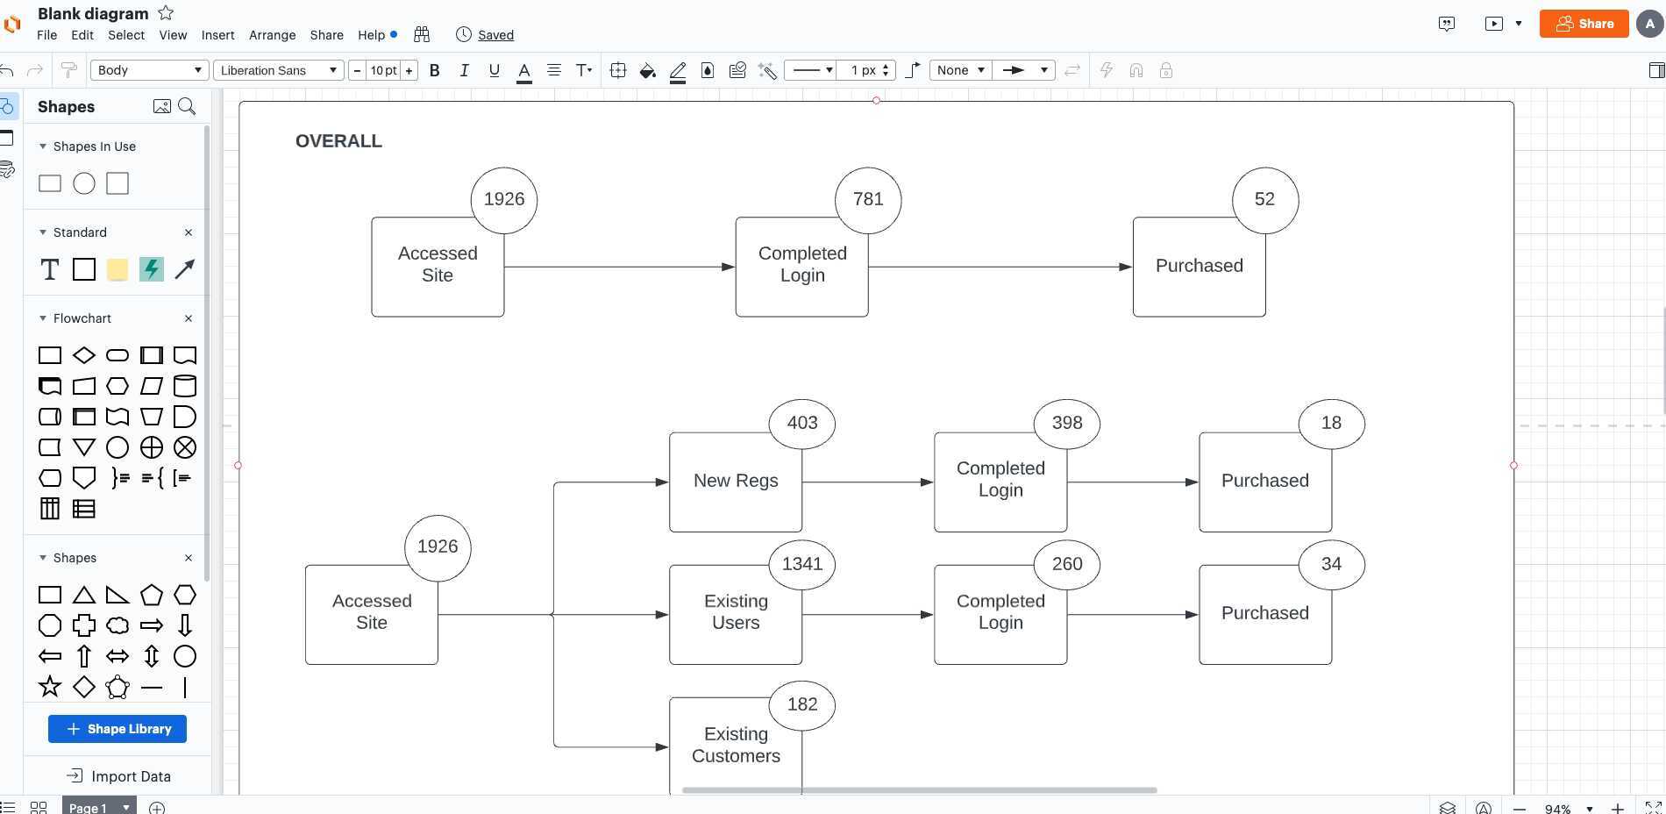Click the Magic Wand styling icon

767,70
